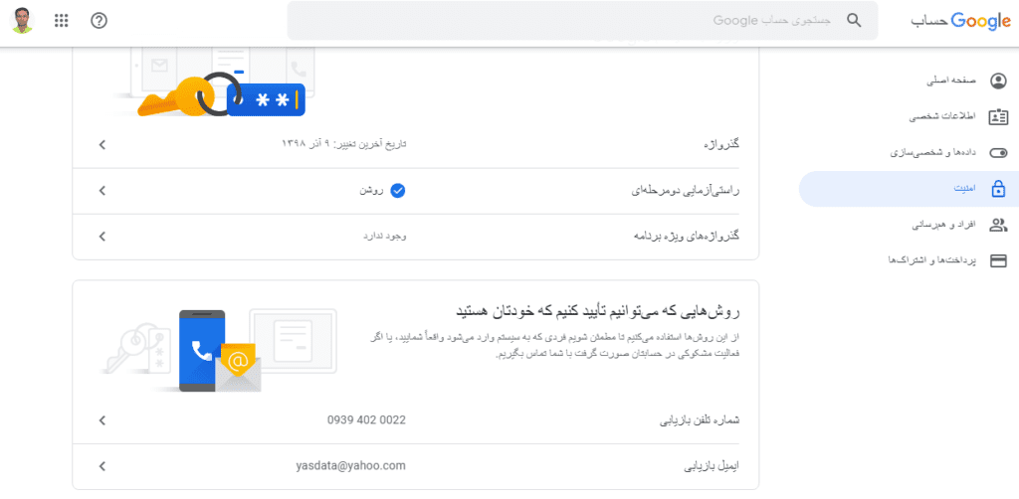Open recovery email yasdata@yahoo.com
Image resolution: width=1019 pixels, height=499 pixels.
(x=350, y=465)
